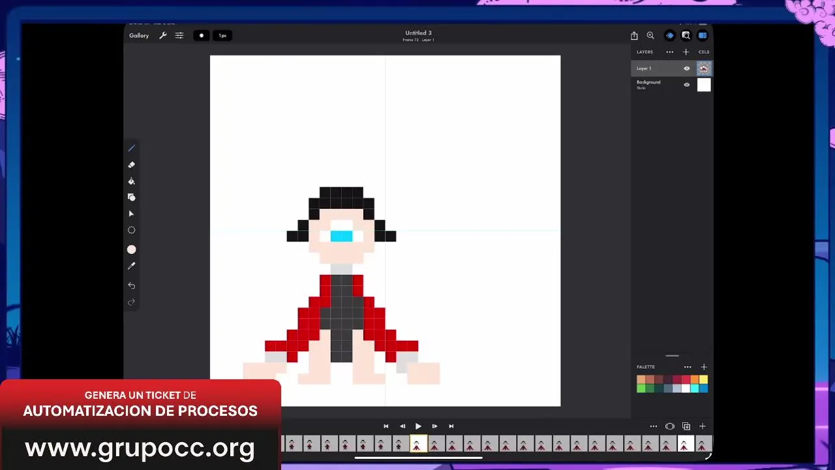835x470 pixels.
Task: Select the eyedropper color picker tool
Action: pyautogui.click(x=131, y=266)
